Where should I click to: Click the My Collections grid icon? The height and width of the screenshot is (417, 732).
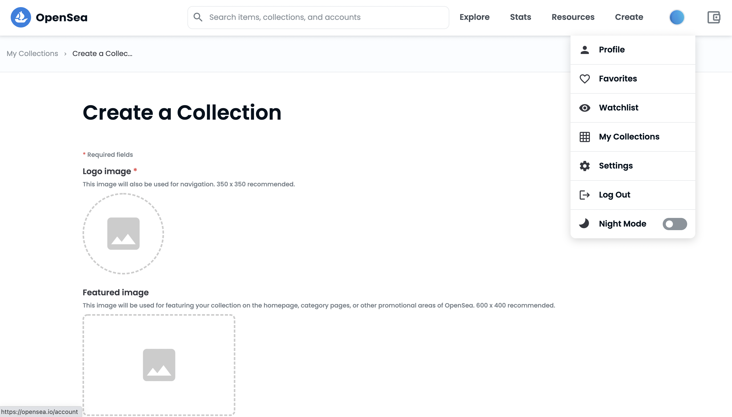click(585, 137)
